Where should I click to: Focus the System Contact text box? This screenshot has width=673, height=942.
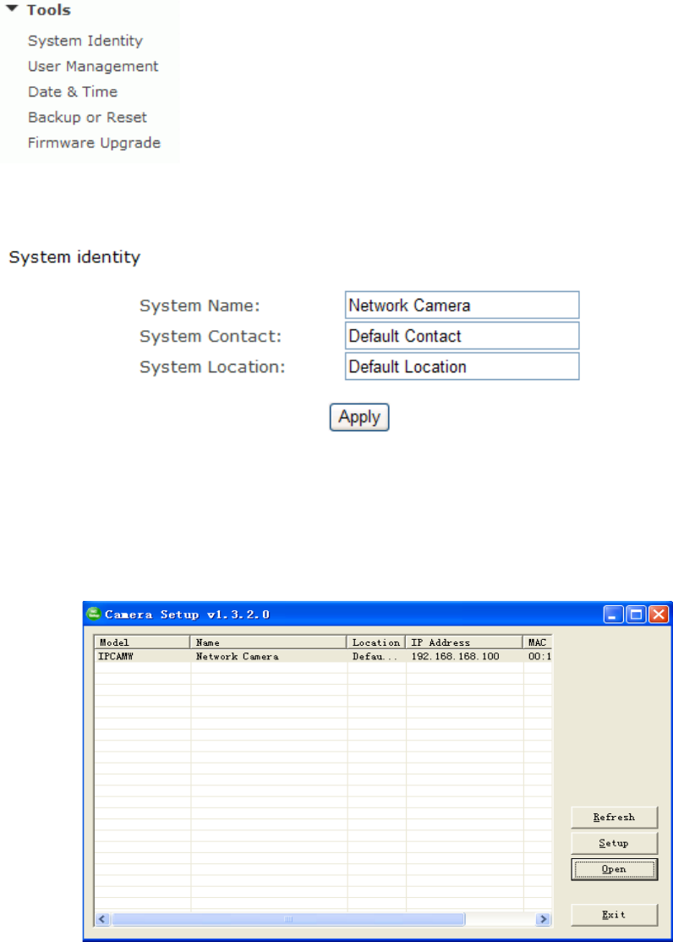[x=462, y=336]
